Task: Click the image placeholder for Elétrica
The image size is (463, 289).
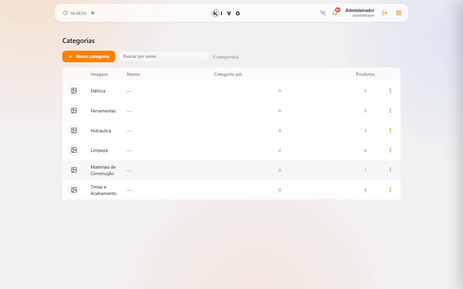Action: 74,91
